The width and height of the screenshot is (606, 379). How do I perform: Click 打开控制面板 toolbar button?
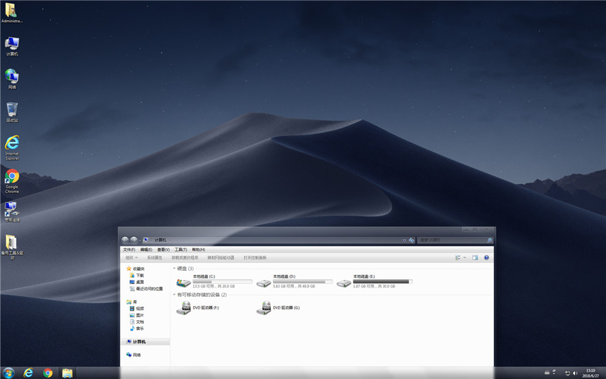[255, 258]
